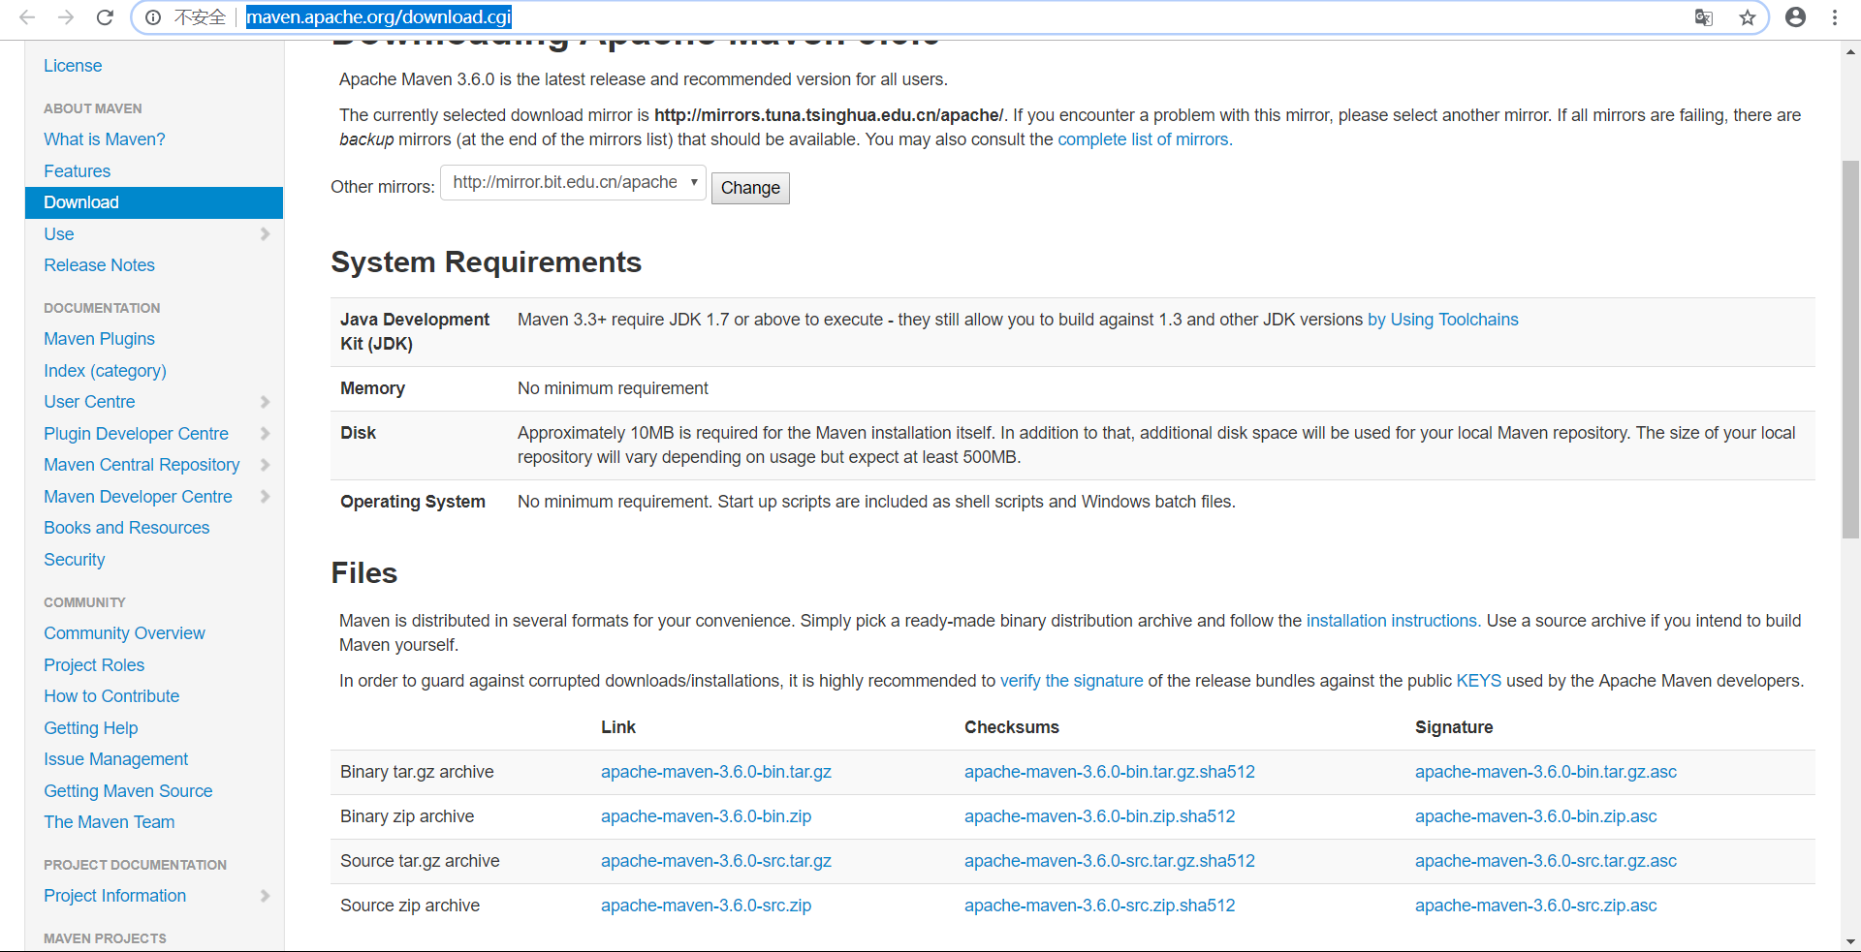Download apache-maven-3.6.0-bin.tar.gz
The width and height of the screenshot is (1861, 952).
tap(716, 772)
